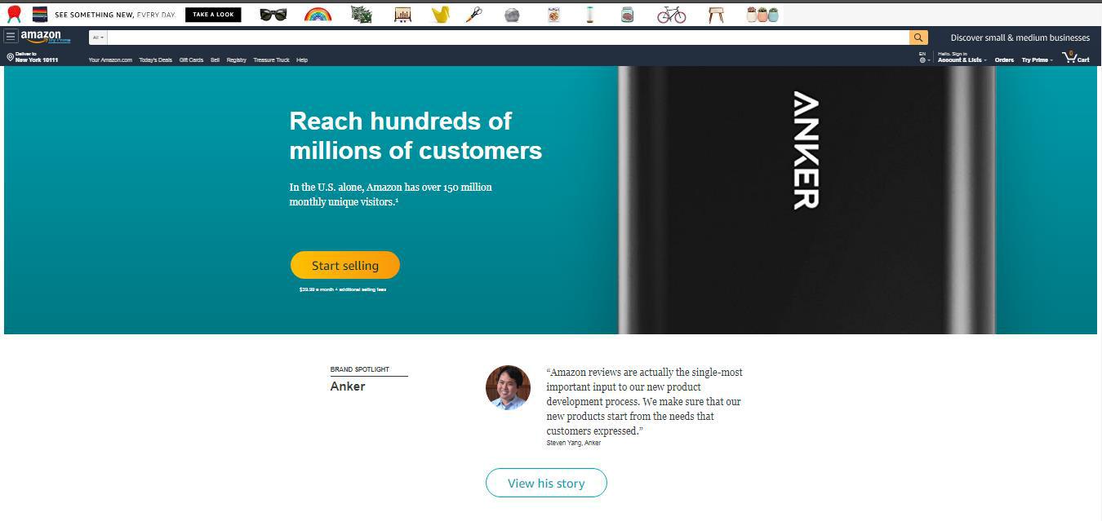Go to Your Amazon.com
1102x521 pixels.
pos(110,60)
